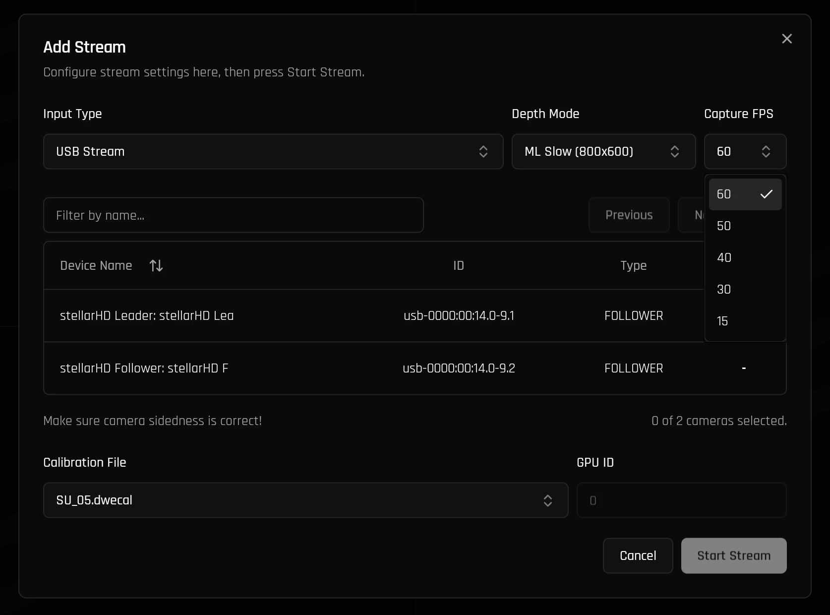This screenshot has height=615, width=830.
Task: Click Cancel to dismiss the dialog
Action: (638, 555)
